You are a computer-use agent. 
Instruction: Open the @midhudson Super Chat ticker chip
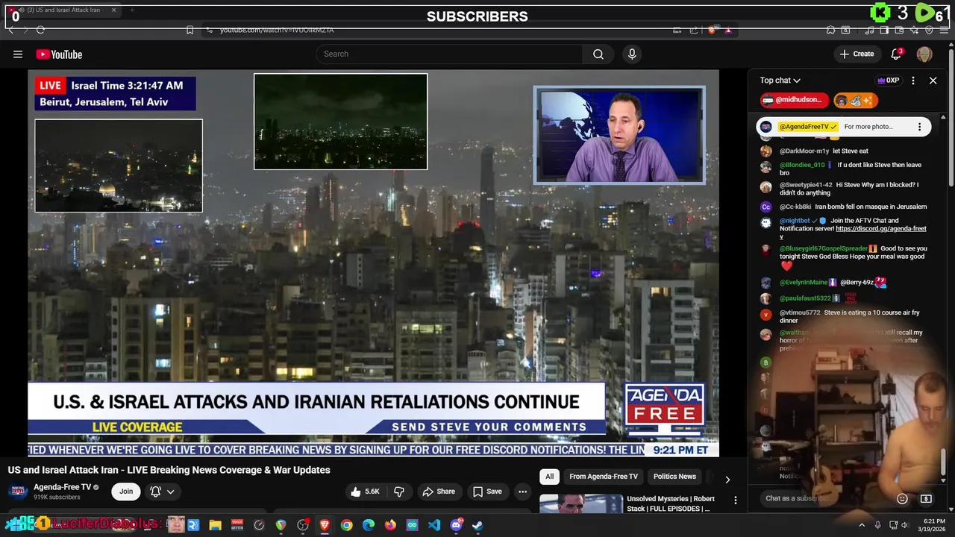point(795,100)
